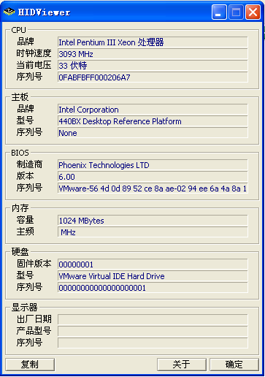Viewport: 265px width, 377px height.
Task: Click the 主频 label
Action: pos(25,232)
